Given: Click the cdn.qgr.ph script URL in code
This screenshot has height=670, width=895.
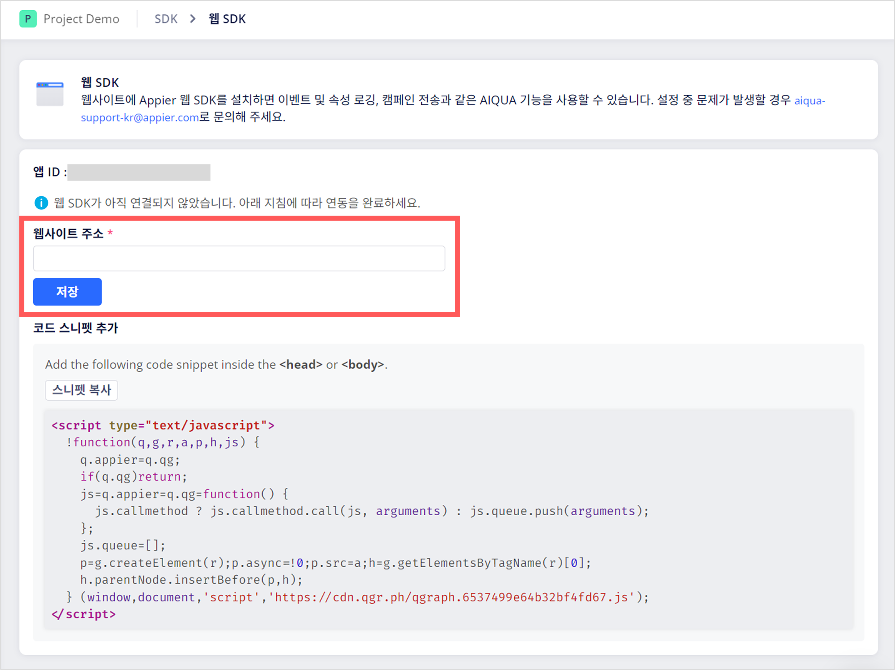Looking at the screenshot, I should pyautogui.click(x=451, y=597).
